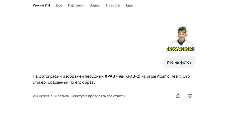Click the thumbs up feedback icon

pos(178,96)
